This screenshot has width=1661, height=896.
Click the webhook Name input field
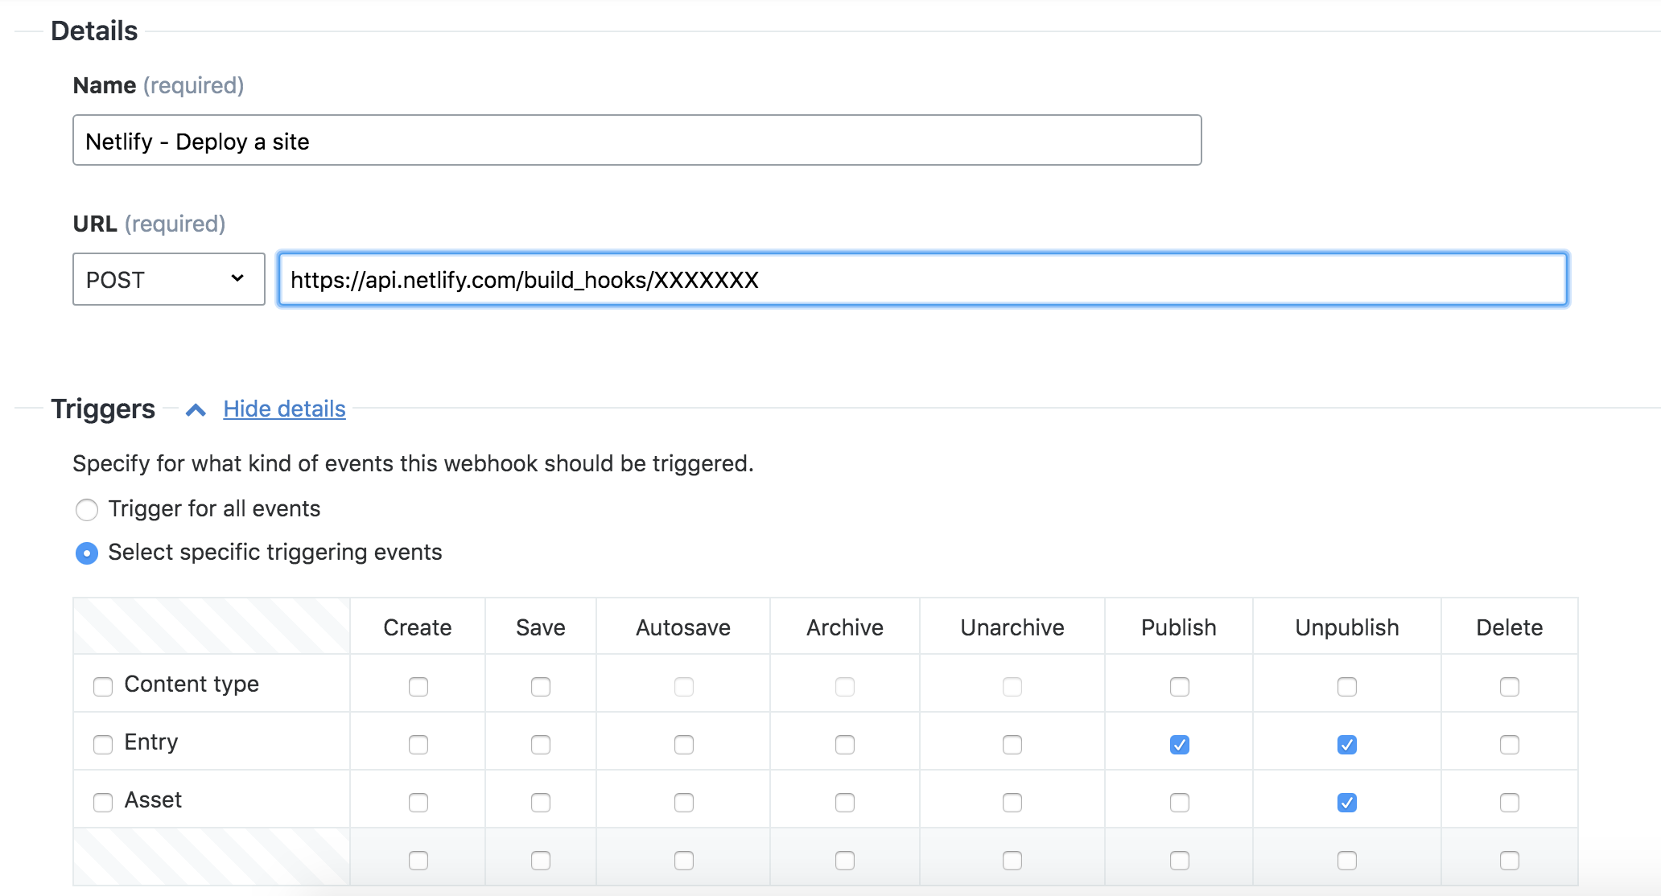point(637,141)
